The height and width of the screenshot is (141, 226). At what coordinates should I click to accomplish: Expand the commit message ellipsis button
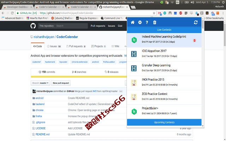point(121,91)
